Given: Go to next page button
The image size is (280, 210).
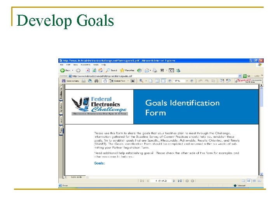Looking at the screenshot, I should click(174, 181).
